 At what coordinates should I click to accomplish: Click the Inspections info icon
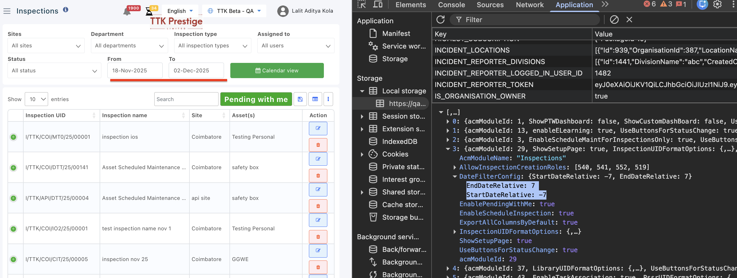point(66,10)
